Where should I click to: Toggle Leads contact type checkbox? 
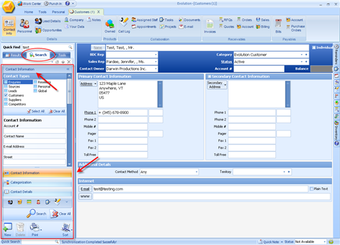[6, 91]
